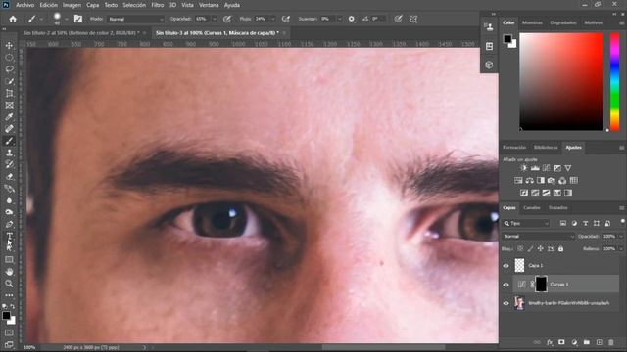Viewport: 627px width, 352px height.
Task: Pick a color in the color field
Action: click(x=561, y=82)
